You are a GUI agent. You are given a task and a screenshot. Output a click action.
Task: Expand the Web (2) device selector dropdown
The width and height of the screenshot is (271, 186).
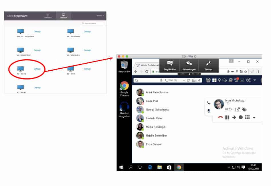[184, 80]
